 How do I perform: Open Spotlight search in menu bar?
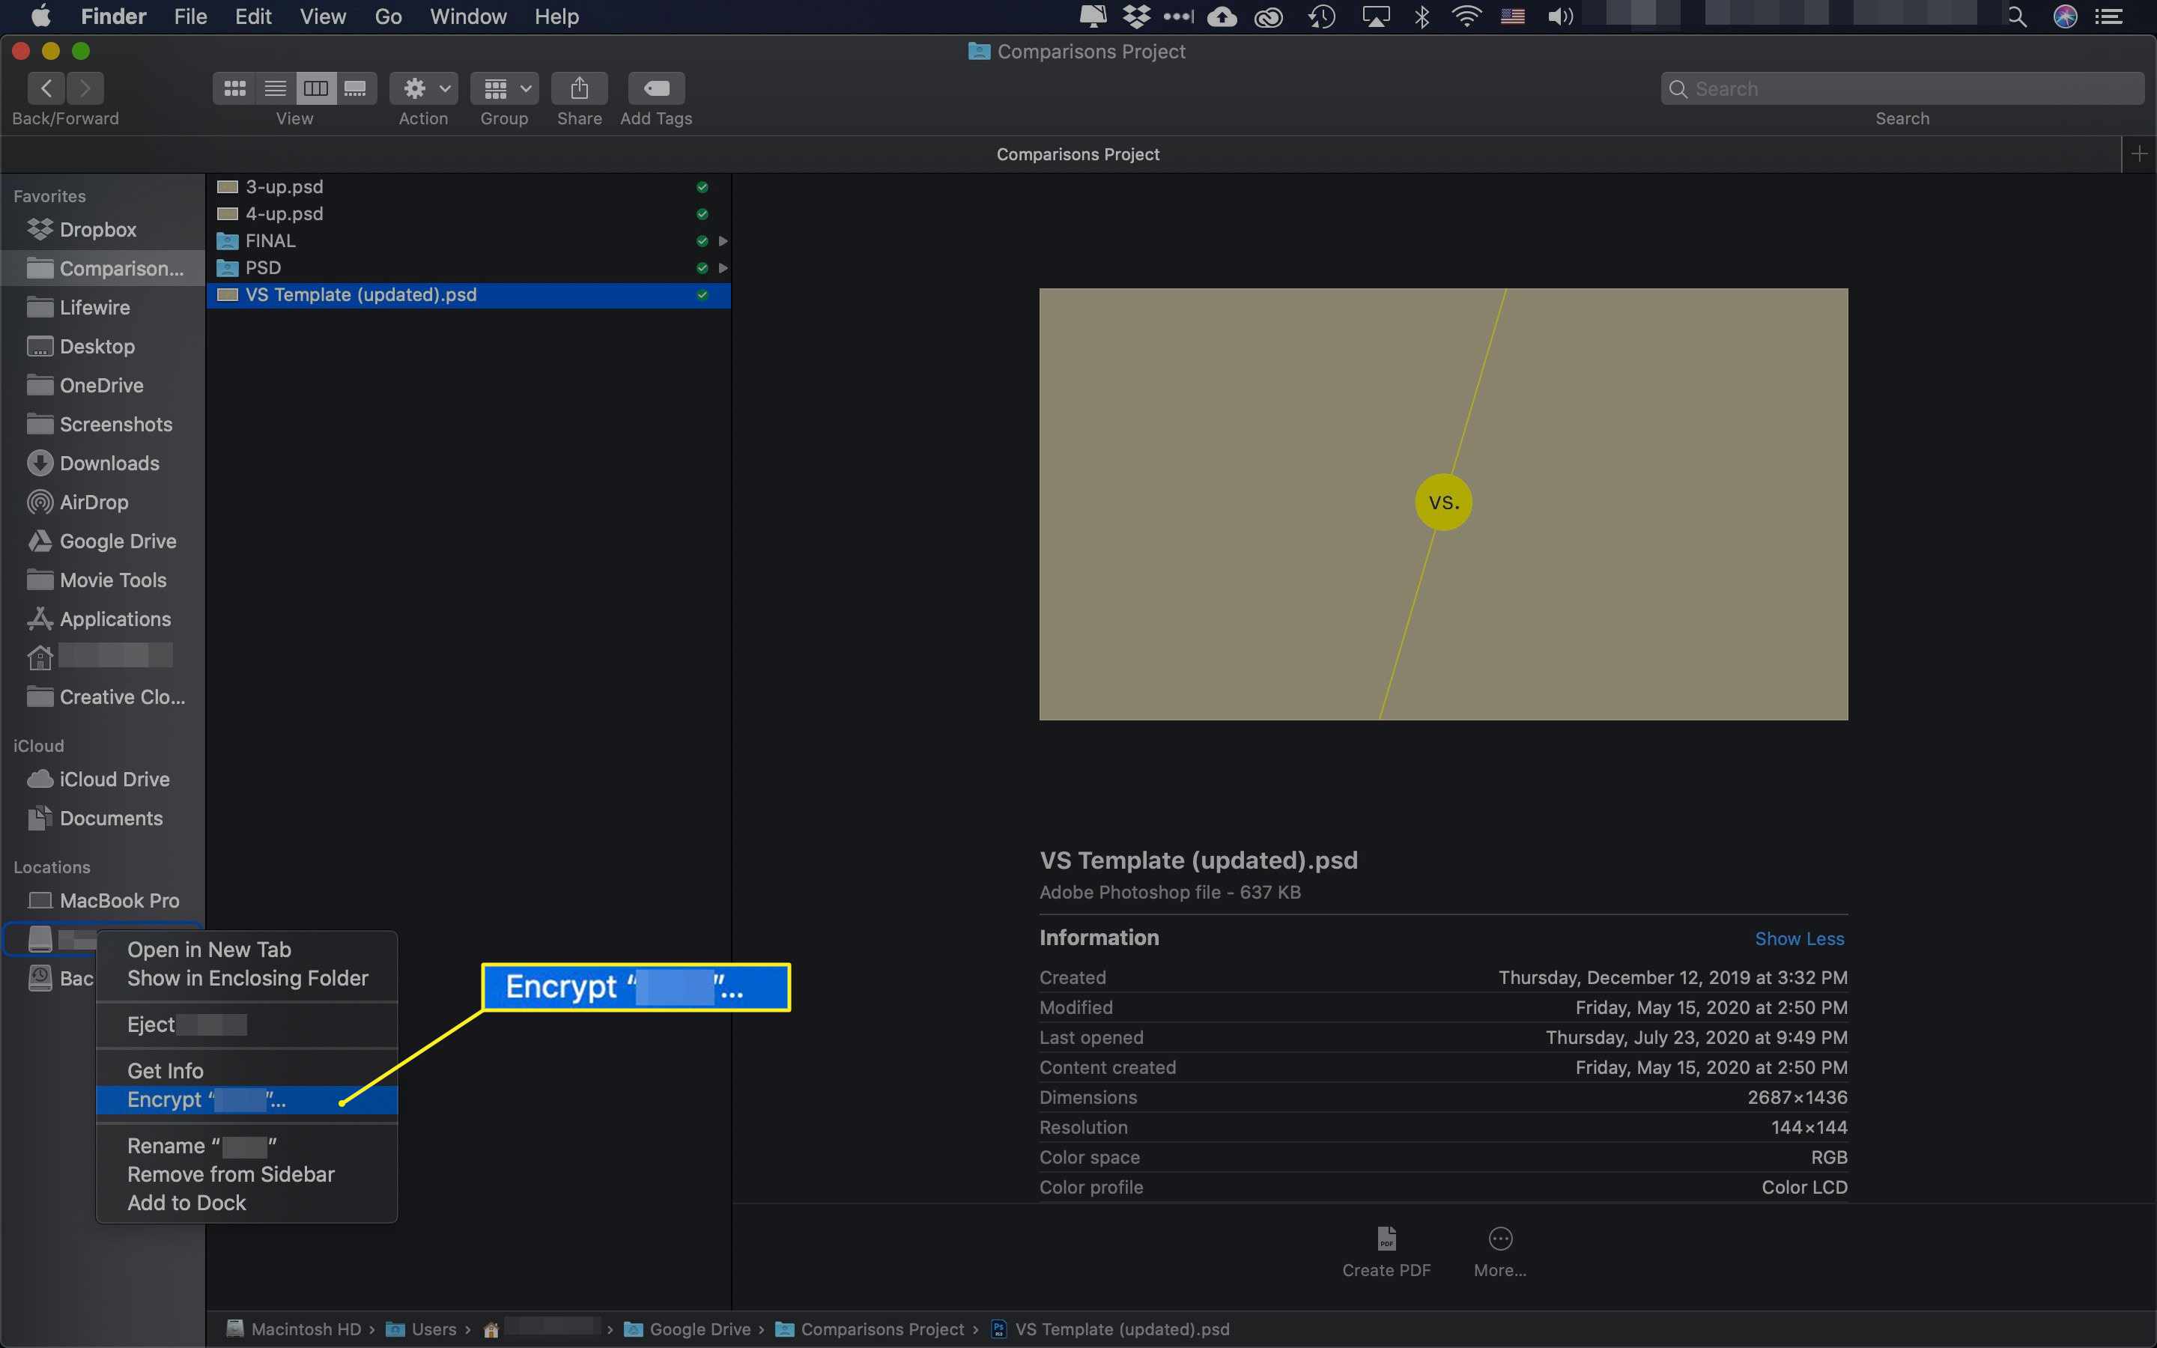2017,16
